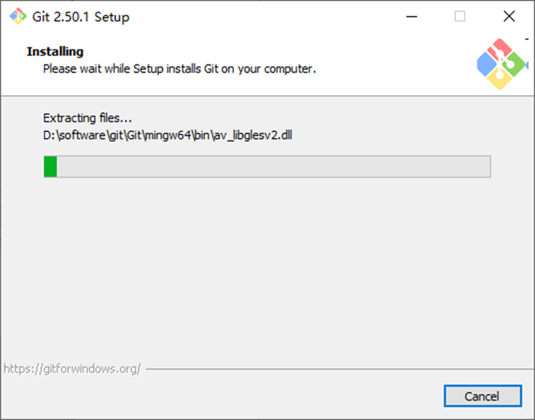Click the yellow diamond of Git logo
Screen dimensions: 535x420
pyautogui.click(x=499, y=79)
